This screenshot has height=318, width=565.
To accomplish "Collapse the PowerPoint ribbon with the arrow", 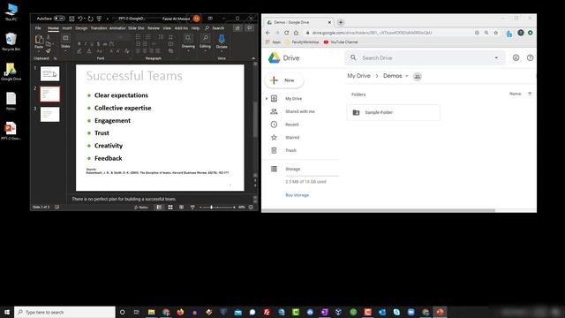I will 253,58.
